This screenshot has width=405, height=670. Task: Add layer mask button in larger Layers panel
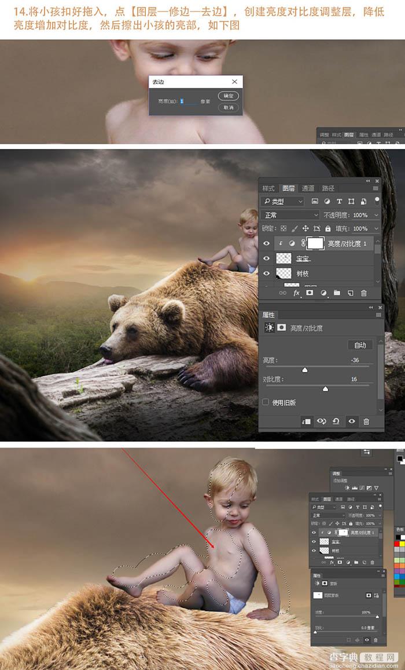click(x=310, y=293)
